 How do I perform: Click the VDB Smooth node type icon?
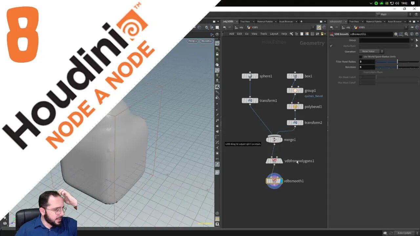(x=332, y=34)
